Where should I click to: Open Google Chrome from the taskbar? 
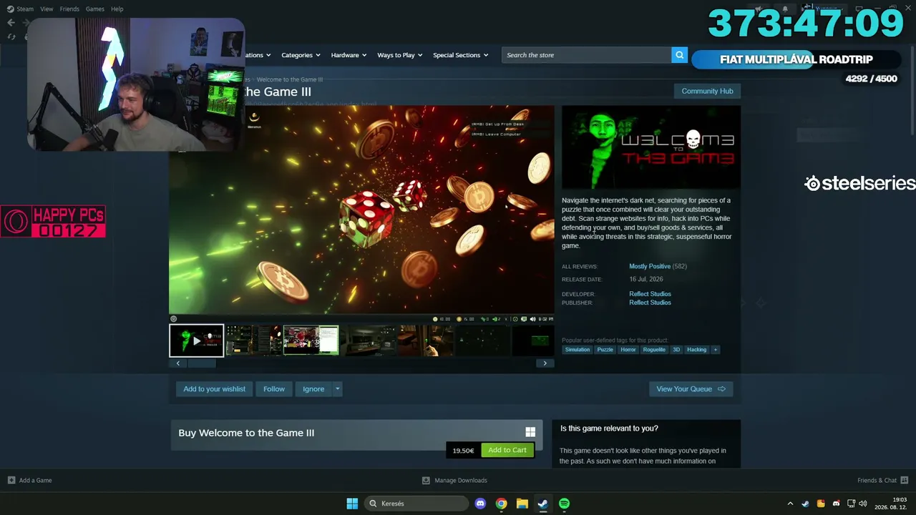(501, 504)
